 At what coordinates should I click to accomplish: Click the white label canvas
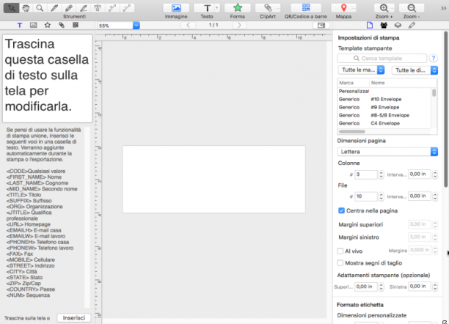pos(214,179)
